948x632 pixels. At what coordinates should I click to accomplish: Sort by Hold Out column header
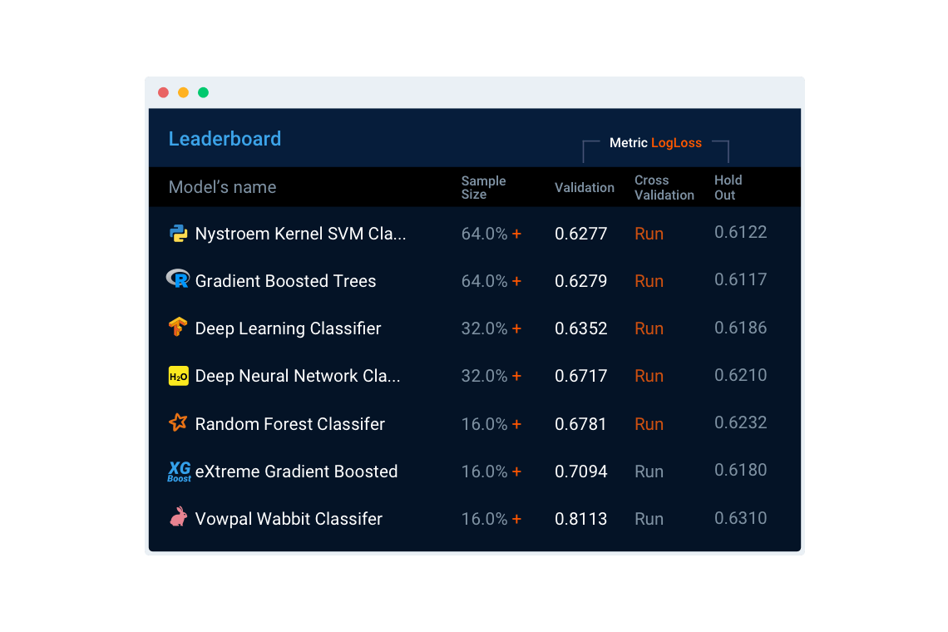728,187
